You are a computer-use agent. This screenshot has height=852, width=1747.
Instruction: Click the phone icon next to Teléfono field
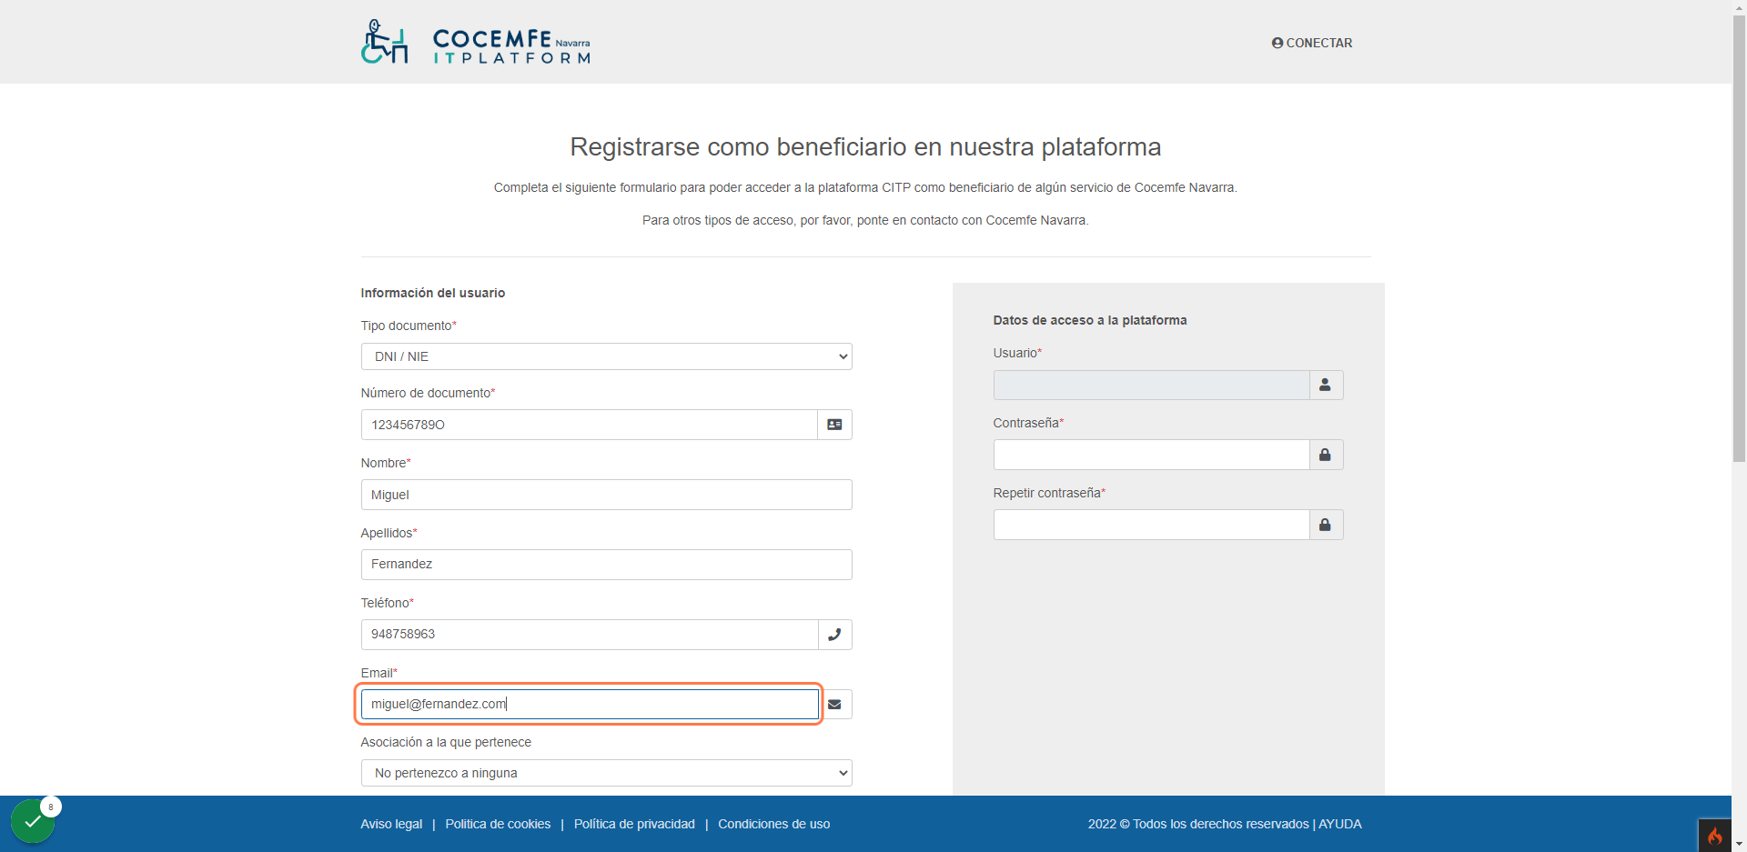(834, 635)
